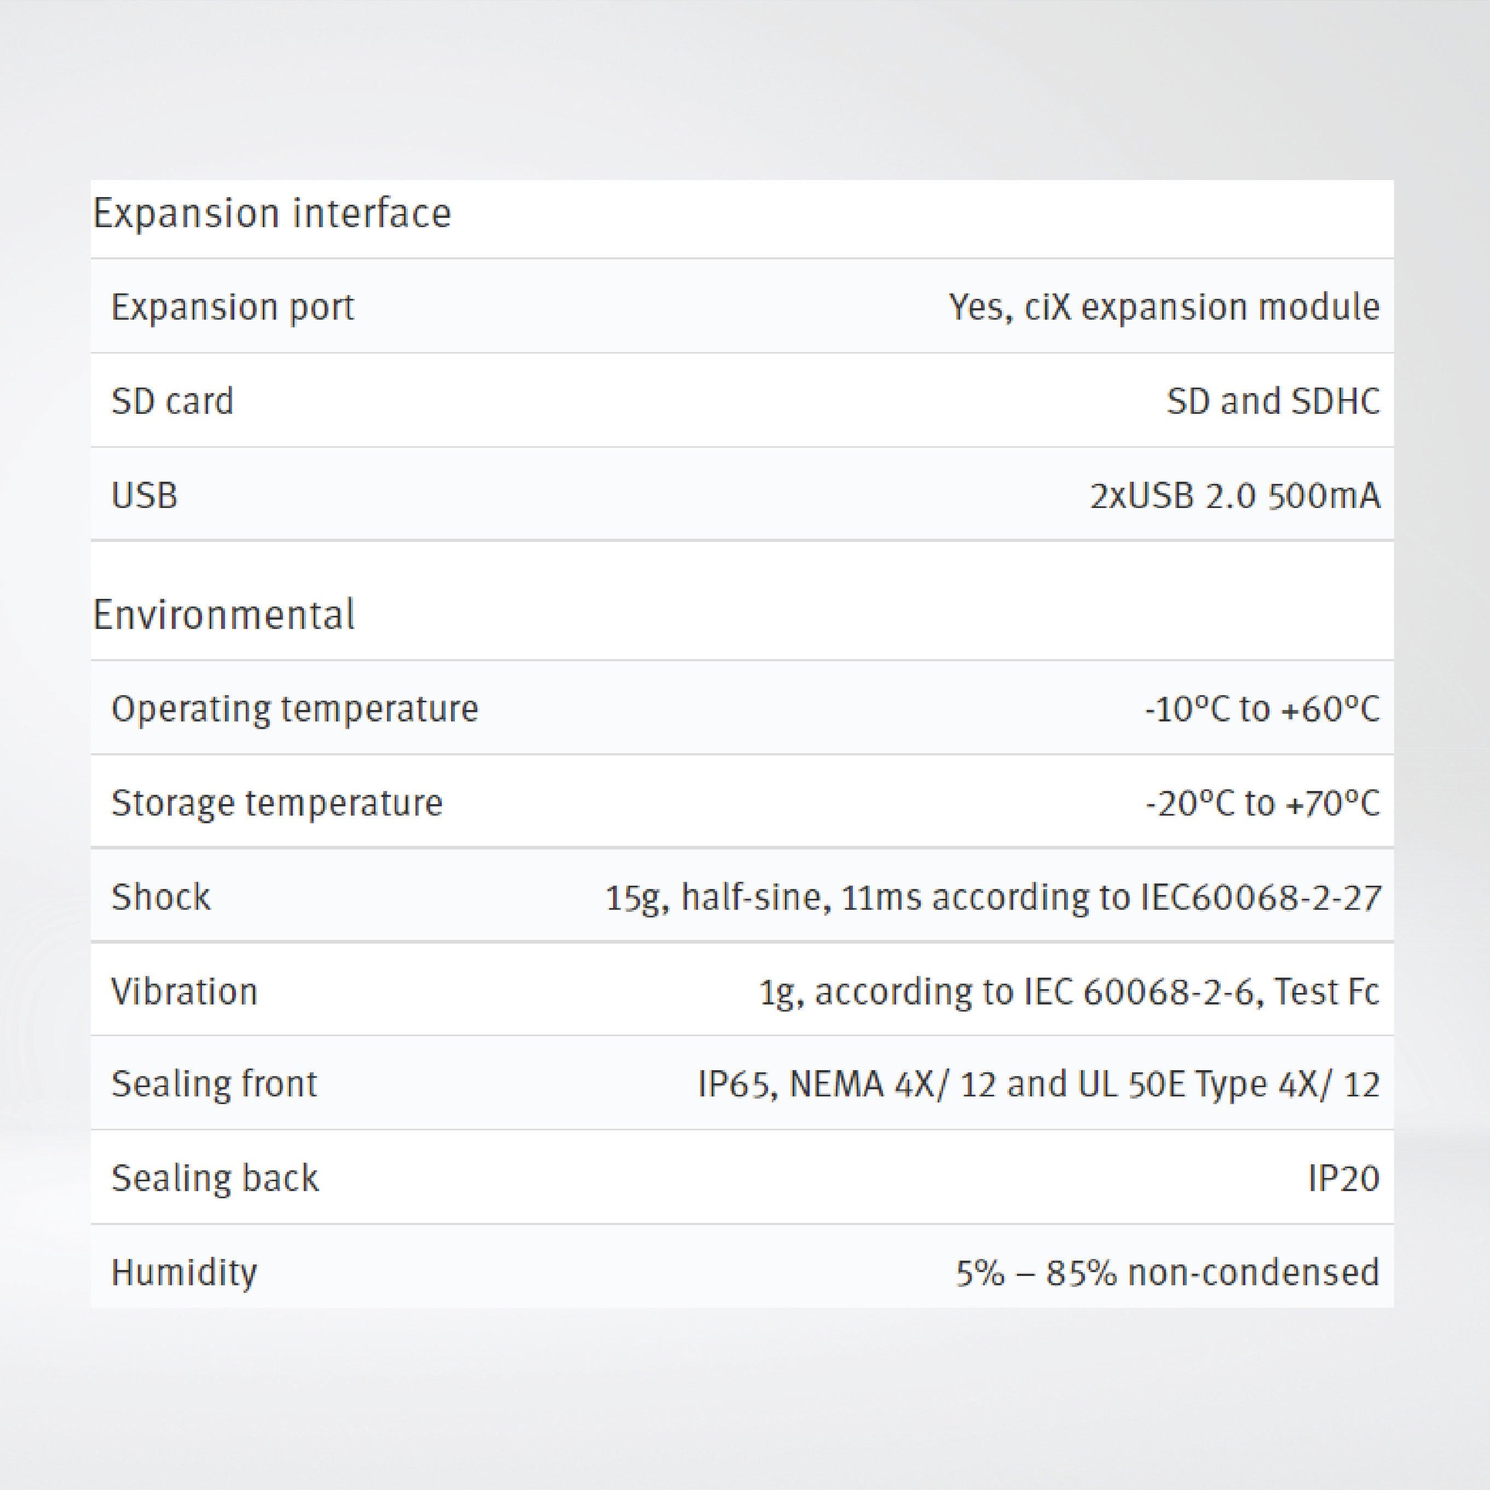Click the Environmental section heading
Image resolution: width=1490 pixels, height=1490 pixels.
pos(224,615)
